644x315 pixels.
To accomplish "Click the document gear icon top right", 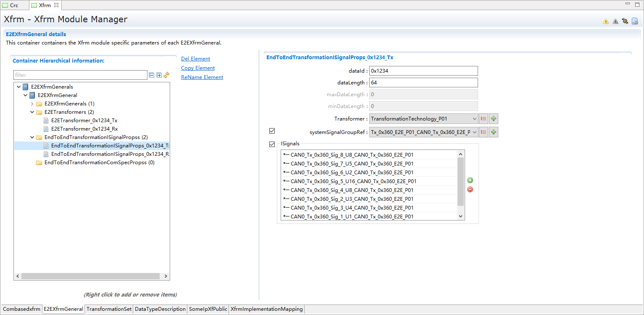I will coord(635,21).
